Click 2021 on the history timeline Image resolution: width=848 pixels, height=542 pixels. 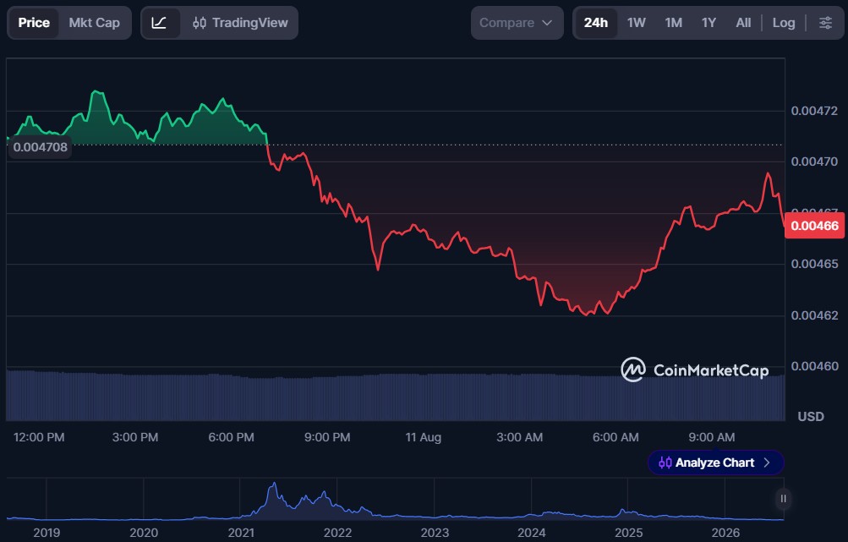[241, 533]
